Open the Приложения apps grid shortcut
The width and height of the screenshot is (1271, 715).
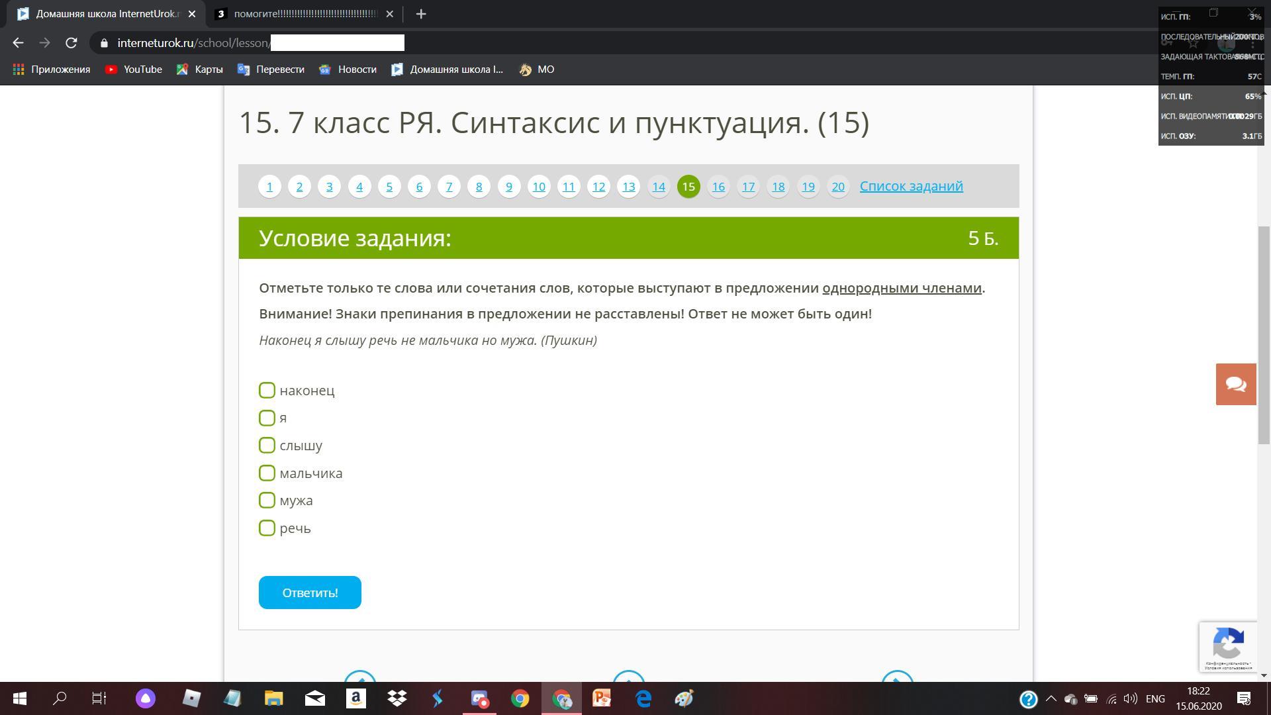click(x=52, y=70)
